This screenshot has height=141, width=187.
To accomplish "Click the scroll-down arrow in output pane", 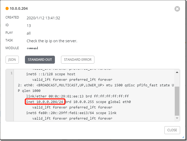I will [x=177, y=118].
